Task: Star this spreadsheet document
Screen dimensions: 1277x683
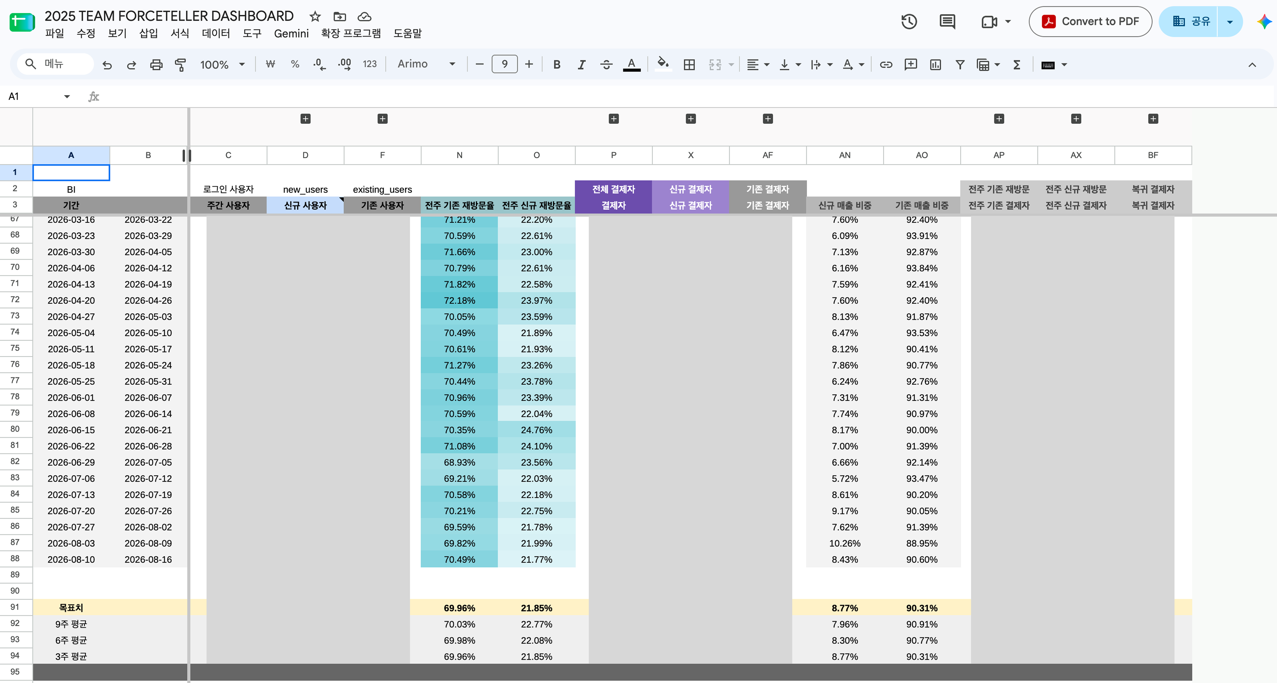Action: [x=315, y=16]
